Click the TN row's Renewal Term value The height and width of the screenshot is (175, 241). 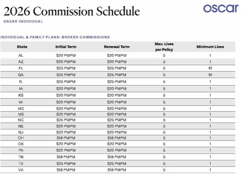[x=116, y=157]
